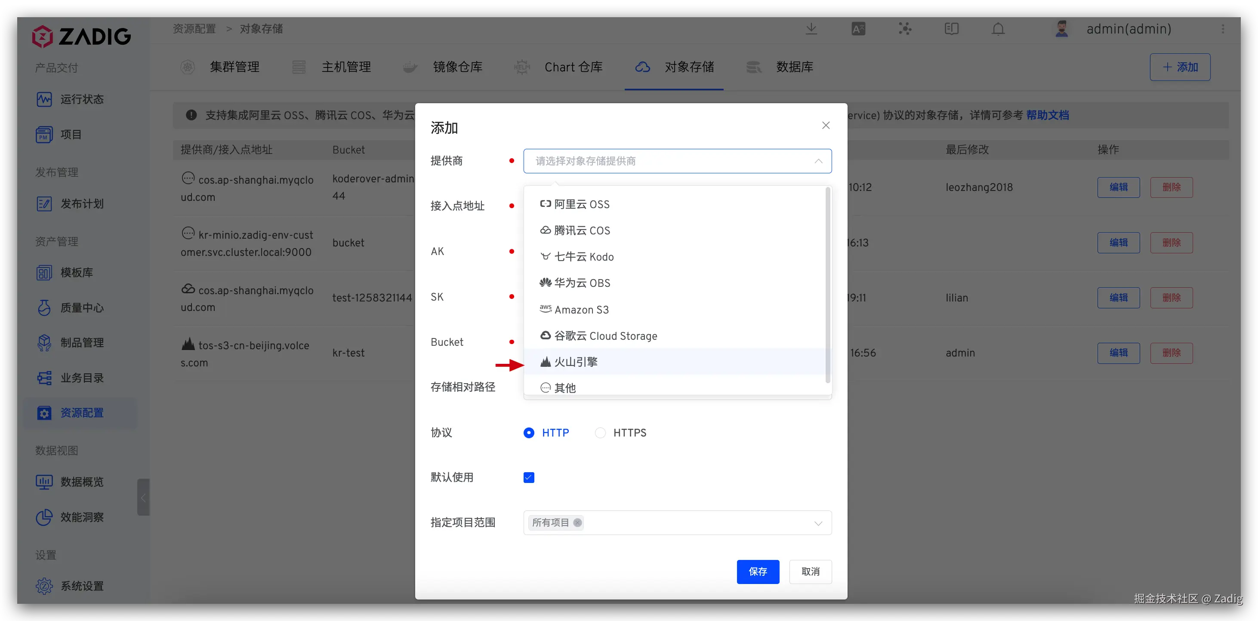The image size is (1258, 621).
Task: Open the 帮助文档 help link
Action: (1047, 115)
